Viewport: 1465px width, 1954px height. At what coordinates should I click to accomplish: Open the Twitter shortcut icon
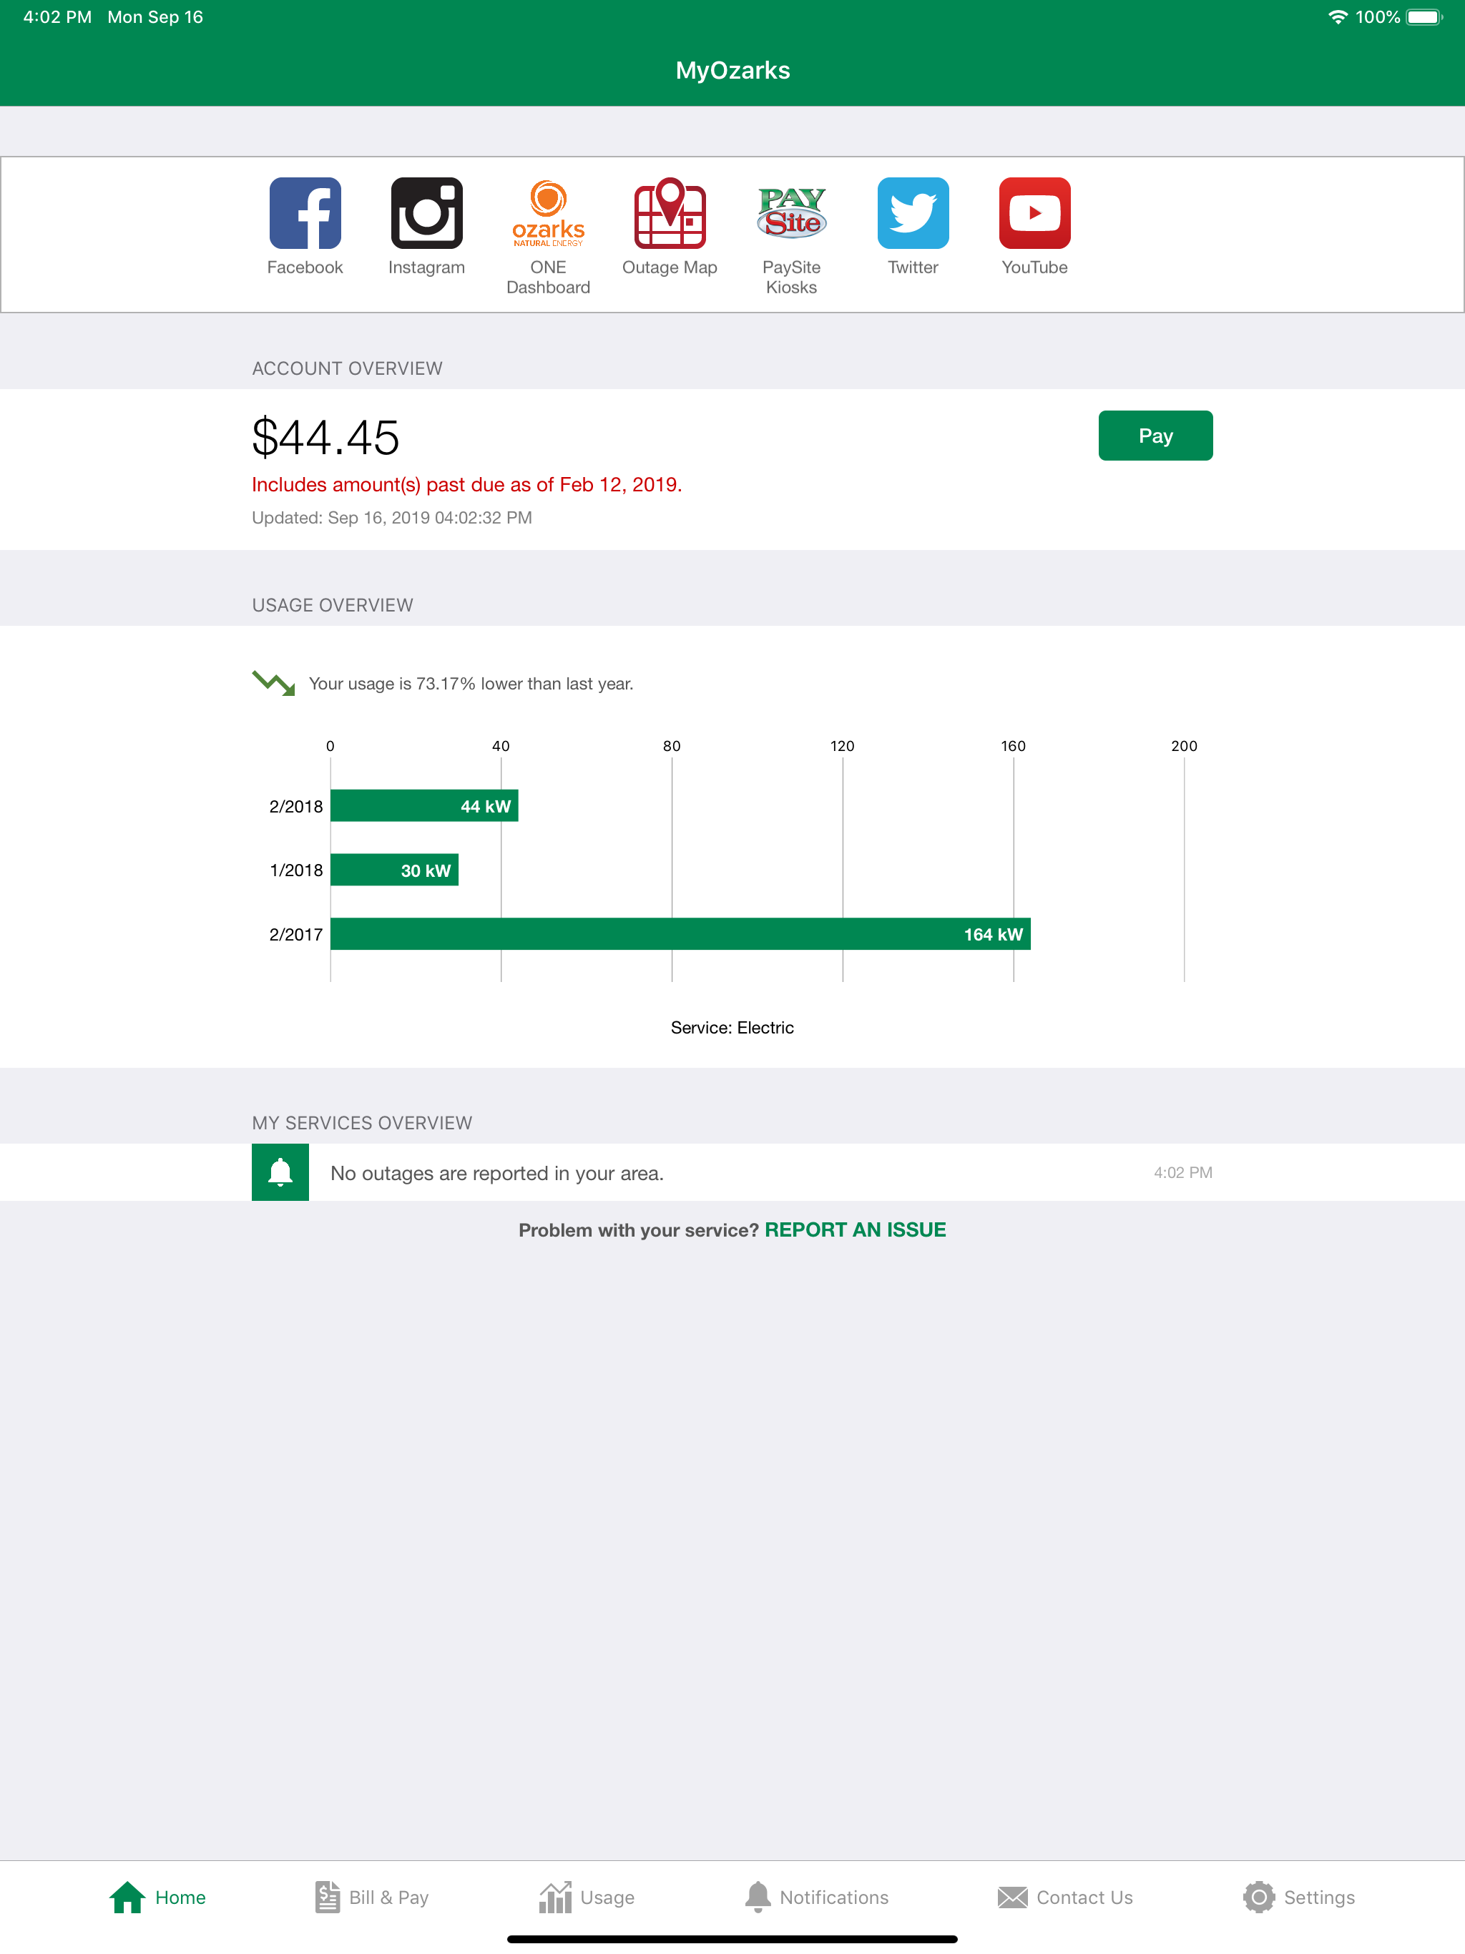coord(913,213)
